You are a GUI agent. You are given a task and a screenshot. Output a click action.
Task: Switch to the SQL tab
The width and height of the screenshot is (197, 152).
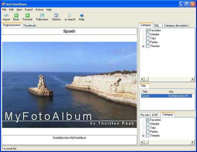click(157, 25)
